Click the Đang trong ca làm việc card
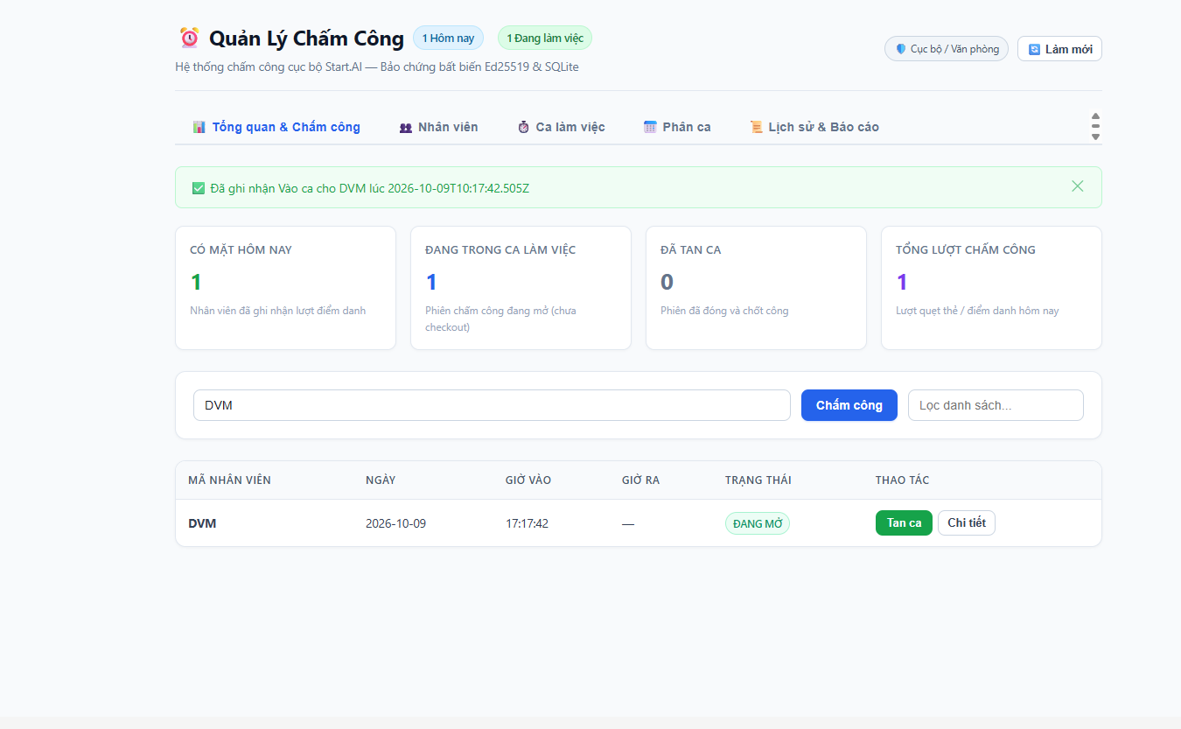The height and width of the screenshot is (729, 1181). pos(521,288)
